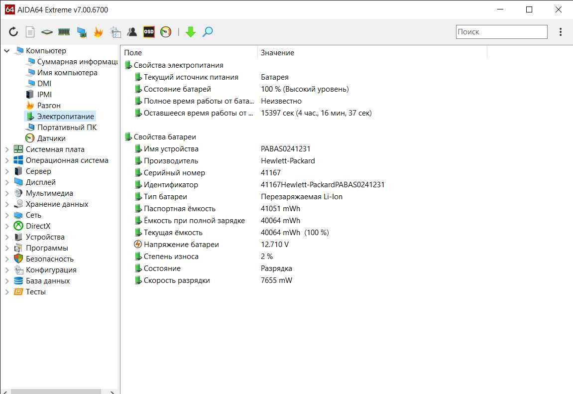The width and height of the screenshot is (573, 394).
Task: Expand the Хранение данных node
Action: tap(7, 204)
